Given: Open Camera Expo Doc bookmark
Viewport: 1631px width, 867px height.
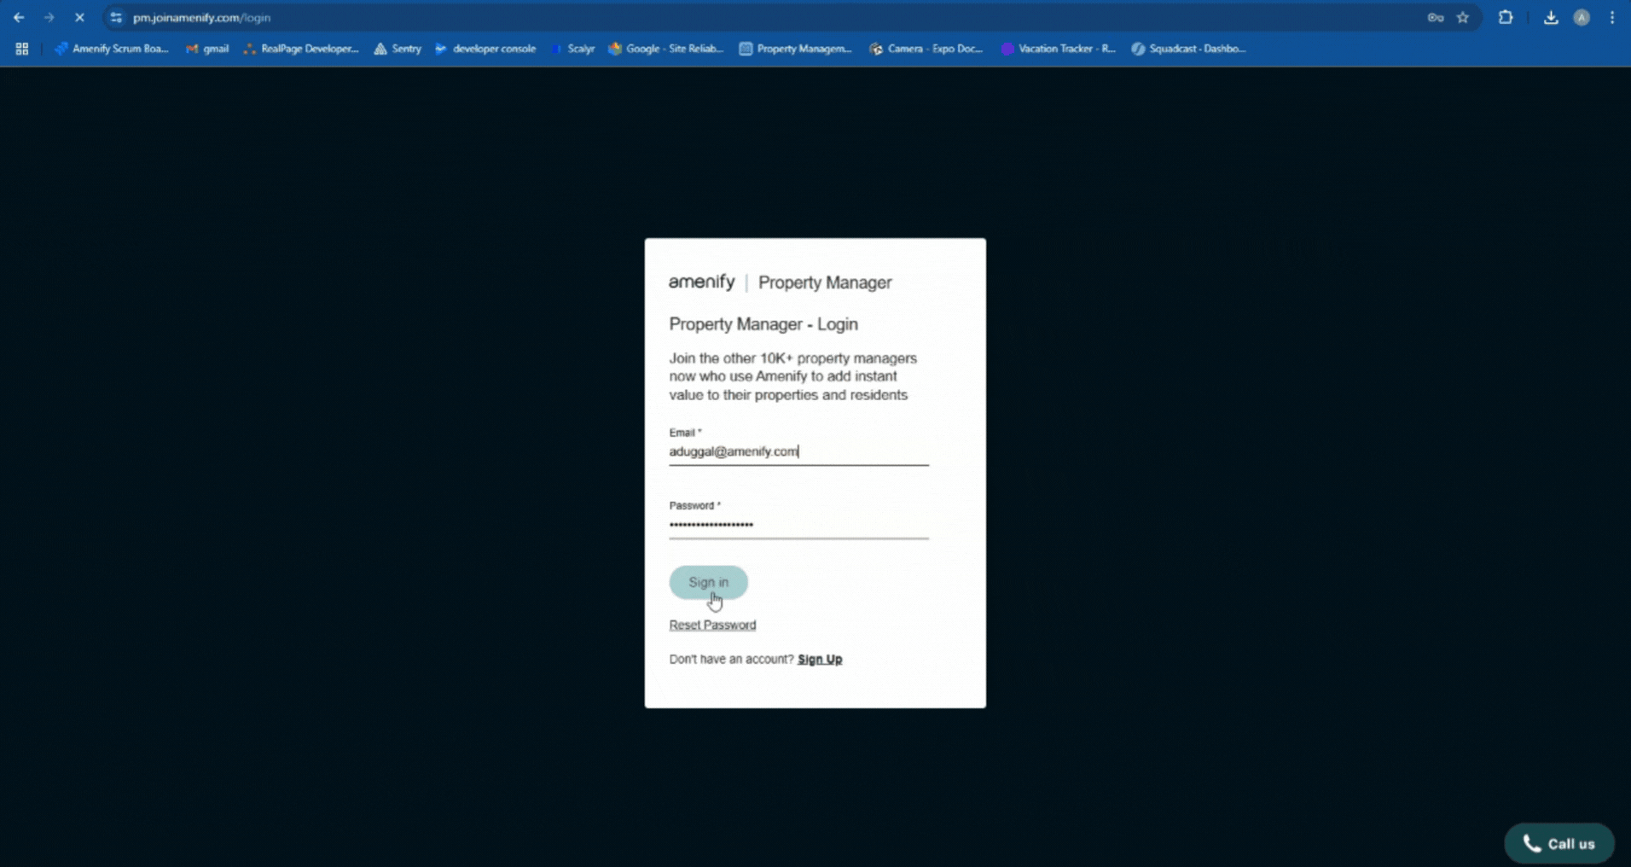Looking at the screenshot, I should (926, 49).
